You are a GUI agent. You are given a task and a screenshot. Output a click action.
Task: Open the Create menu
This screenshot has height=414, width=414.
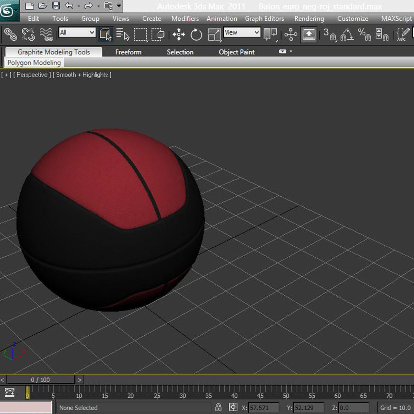click(x=151, y=19)
